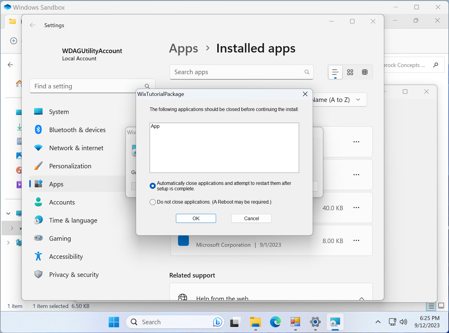Switch to grid view of installed apps
The width and height of the screenshot is (449, 333).
click(x=365, y=72)
